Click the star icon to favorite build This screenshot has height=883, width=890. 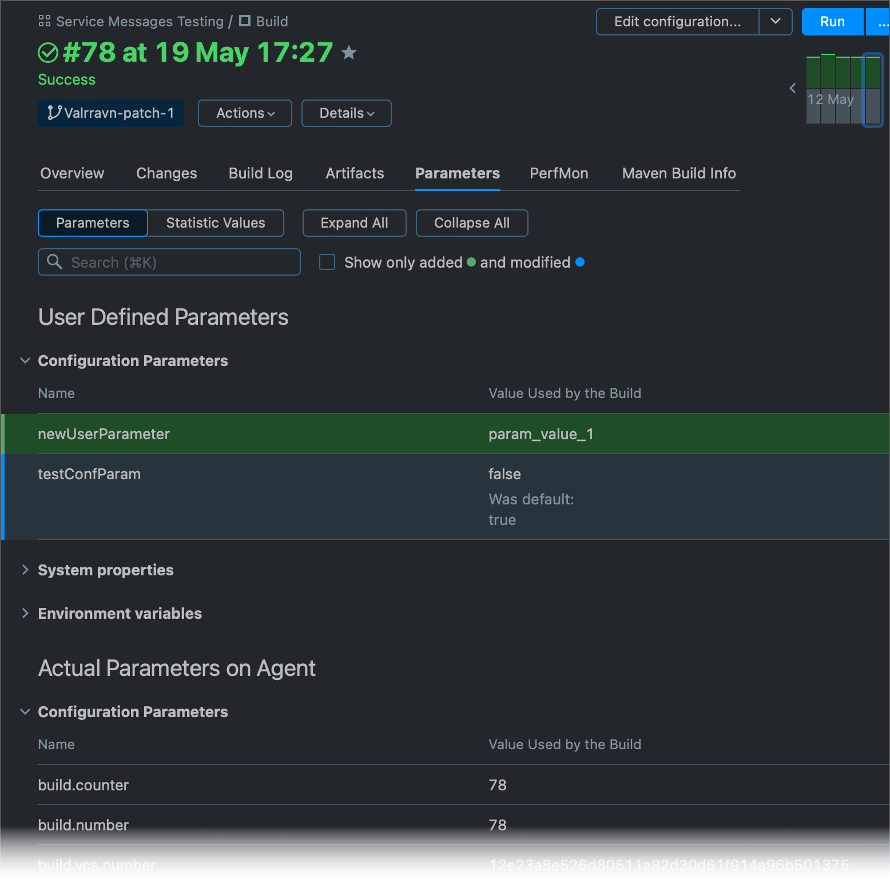[349, 53]
